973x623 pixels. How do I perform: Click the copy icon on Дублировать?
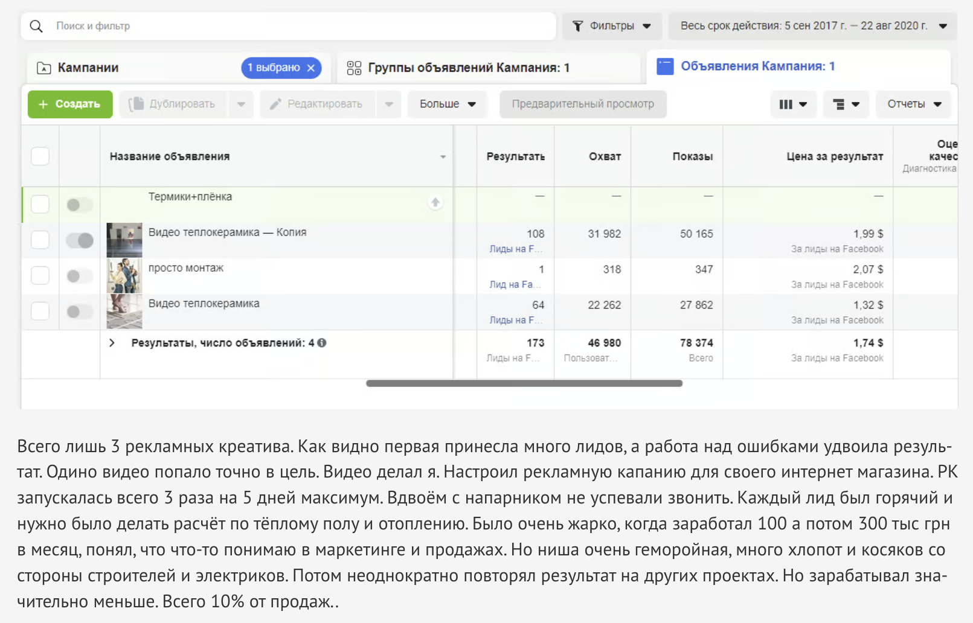coord(136,104)
